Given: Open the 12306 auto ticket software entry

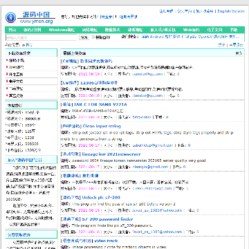Looking at the screenshot, I should click(99, 83).
